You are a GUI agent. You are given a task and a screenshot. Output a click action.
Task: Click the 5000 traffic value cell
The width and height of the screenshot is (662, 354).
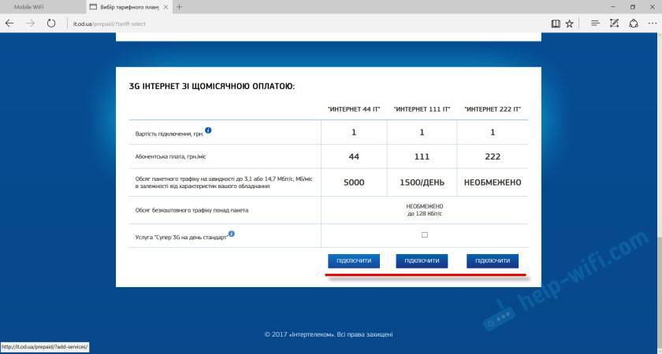[x=354, y=183]
